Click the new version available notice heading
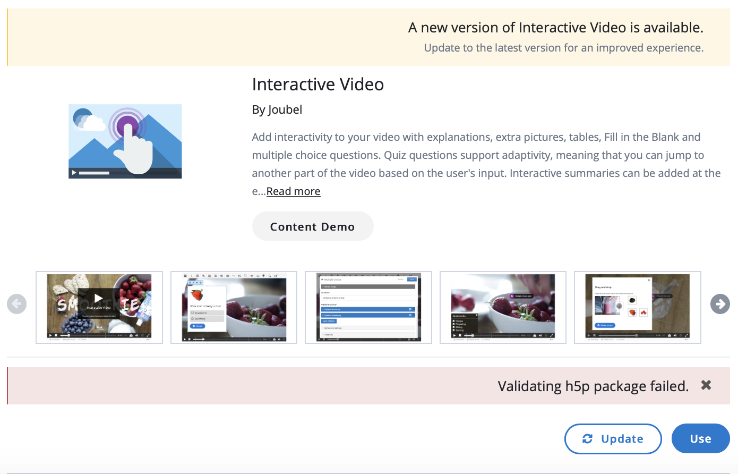This screenshot has height=474, width=738. (x=556, y=28)
